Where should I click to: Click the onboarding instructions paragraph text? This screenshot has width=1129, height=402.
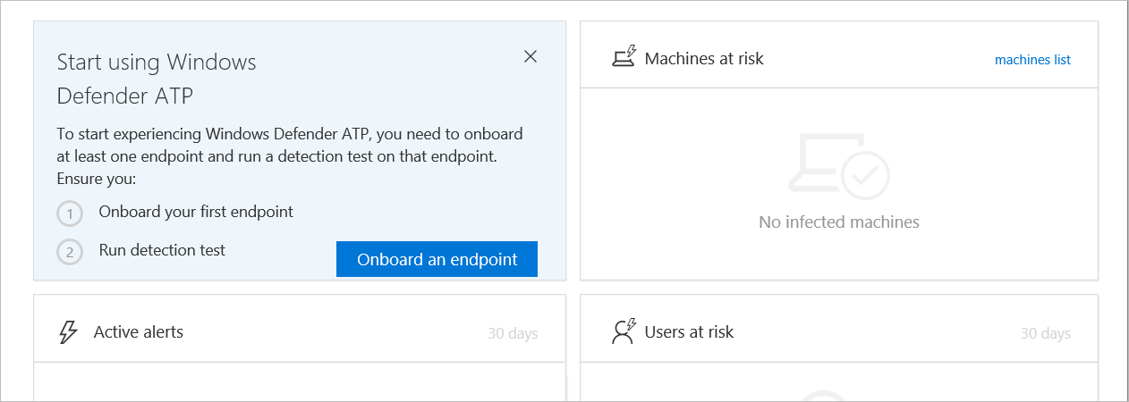tap(289, 156)
